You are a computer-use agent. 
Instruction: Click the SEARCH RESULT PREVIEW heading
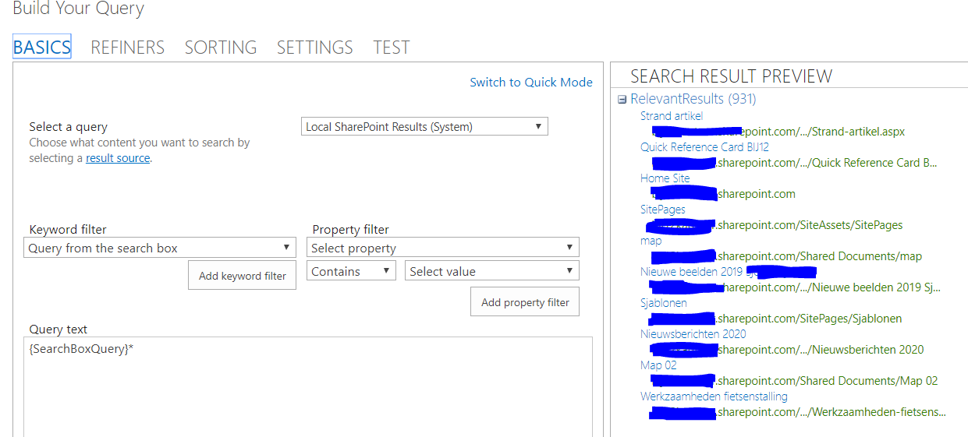731,76
